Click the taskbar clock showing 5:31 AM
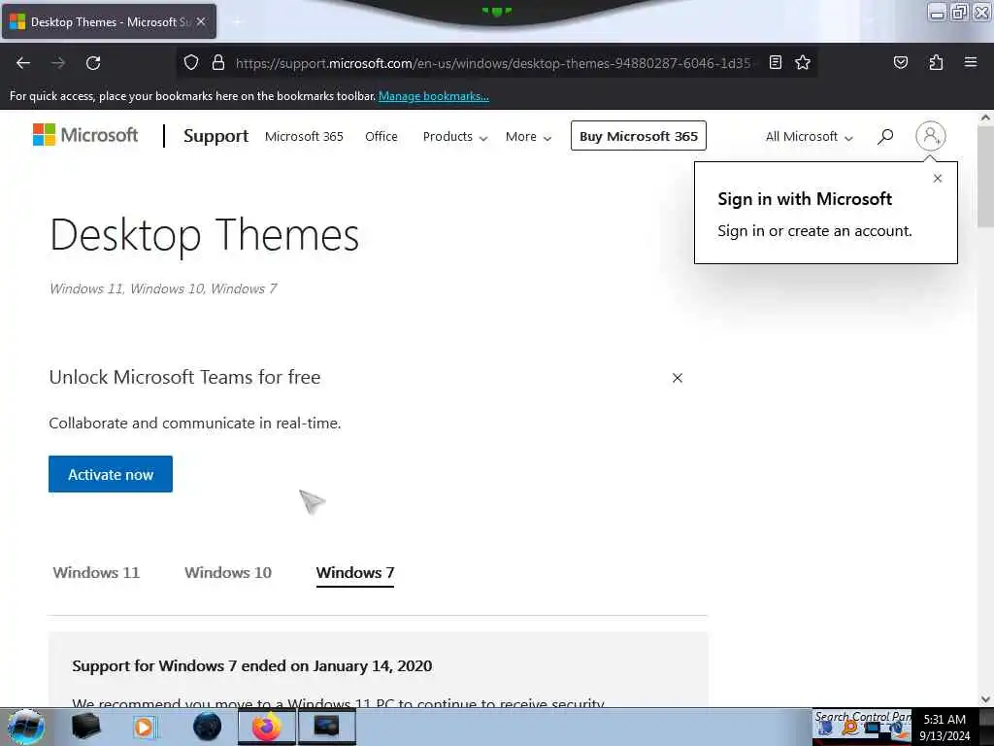Image resolution: width=994 pixels, height=746 pixels. click(x=944, y=727)
